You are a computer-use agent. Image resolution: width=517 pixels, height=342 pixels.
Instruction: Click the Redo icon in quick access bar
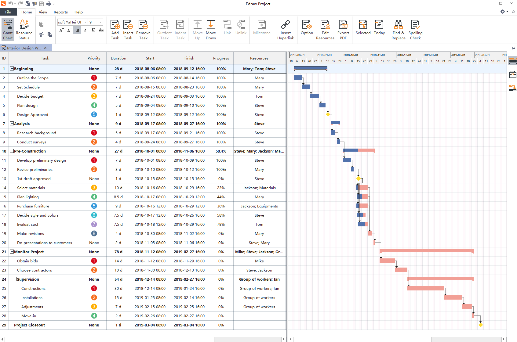[x=20, y=3]
